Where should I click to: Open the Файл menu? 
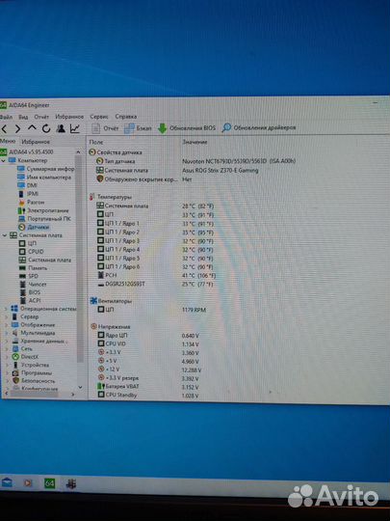click(6, 117)
